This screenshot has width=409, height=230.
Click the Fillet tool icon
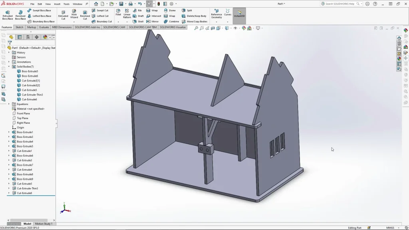(118, 12)
